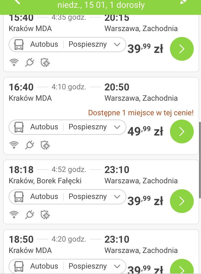
Task: Expand Autobus Pospieszny dropdown for the 15:40 trip
Action: tap(67, 44)
